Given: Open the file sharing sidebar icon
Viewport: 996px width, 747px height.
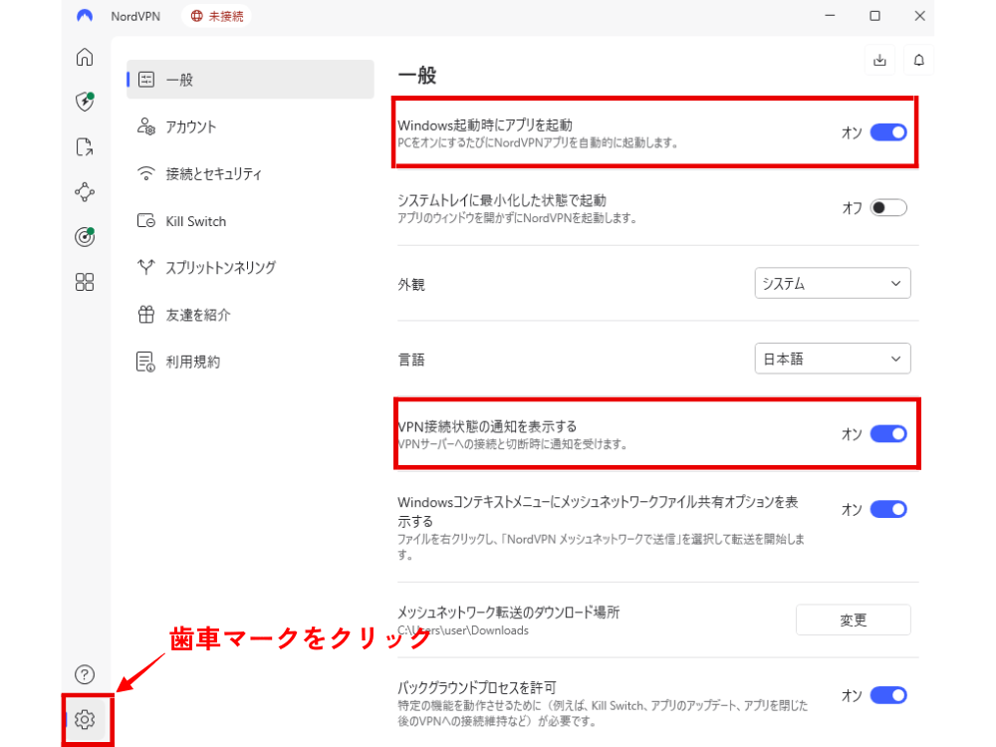Looking at the screenshot, I should click(85, 147).
